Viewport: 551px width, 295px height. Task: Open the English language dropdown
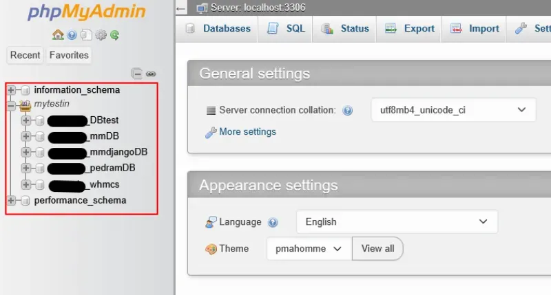pyautogui.click(x=397, y=221)
